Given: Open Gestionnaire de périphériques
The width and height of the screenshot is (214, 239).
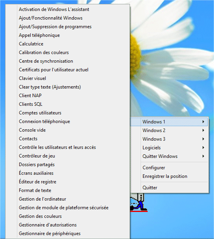Looking at the screenshot, I should (x=68, y=234).
